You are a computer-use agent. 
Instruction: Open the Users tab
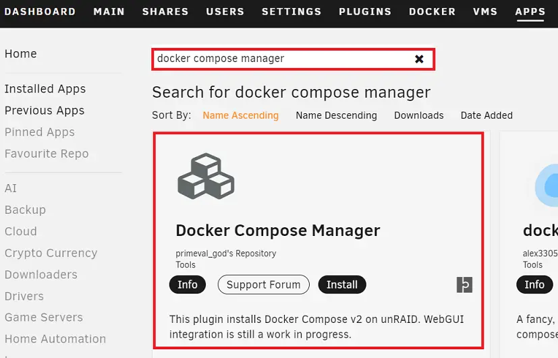tap(225, 11)
